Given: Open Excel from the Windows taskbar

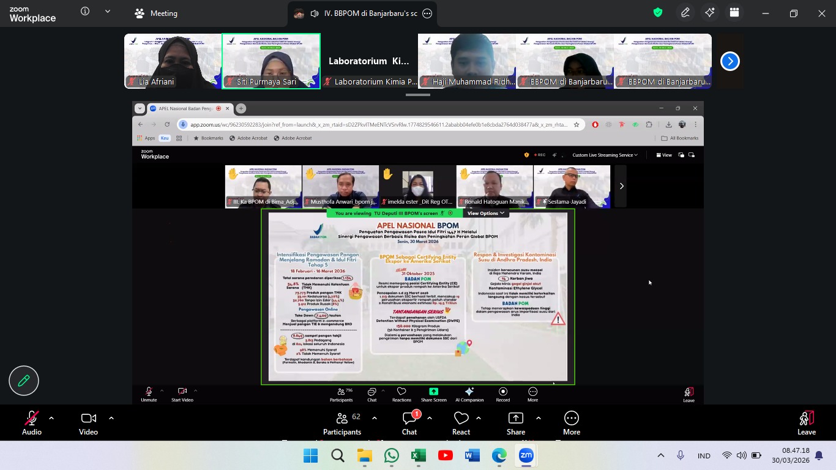Looking at the screenshot, I should 418,455.
